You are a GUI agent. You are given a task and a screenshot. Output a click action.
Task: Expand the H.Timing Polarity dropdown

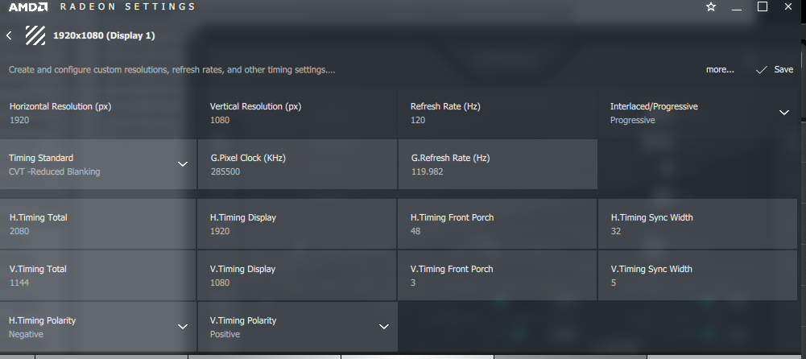(182, 327)
